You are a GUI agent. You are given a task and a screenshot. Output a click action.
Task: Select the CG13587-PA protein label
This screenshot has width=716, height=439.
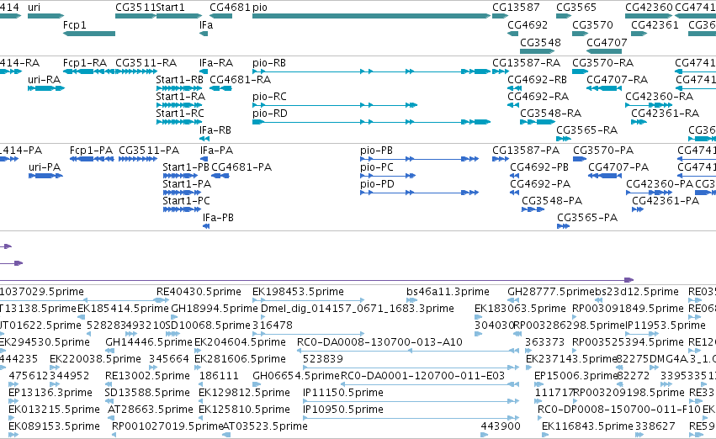526,151
